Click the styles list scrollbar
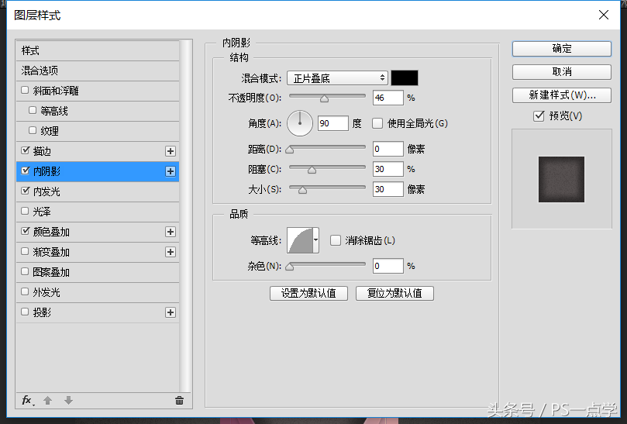627x424 pixels. 185,216
